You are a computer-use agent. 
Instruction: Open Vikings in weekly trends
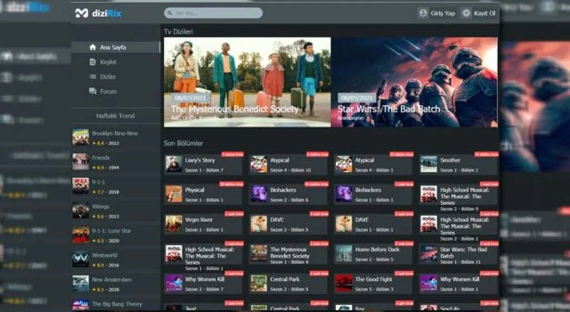116,211
